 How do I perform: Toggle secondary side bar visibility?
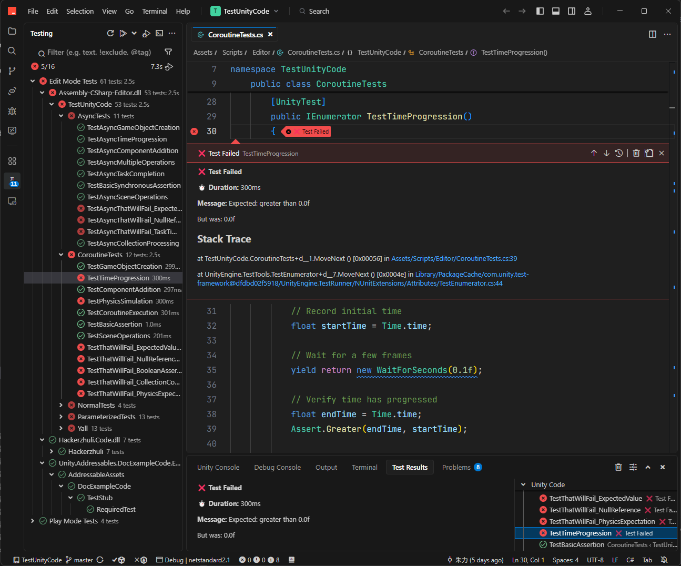click(572, 11)
